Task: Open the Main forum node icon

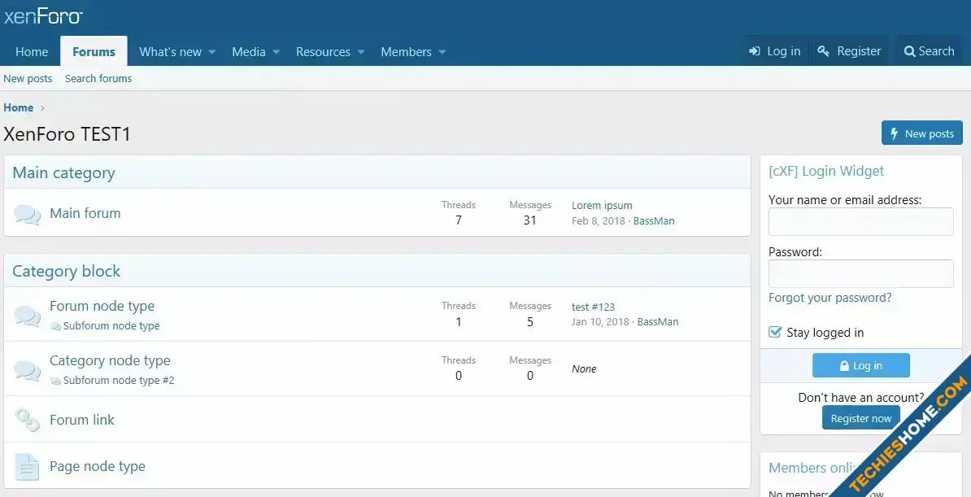Action: coord(28,215)
